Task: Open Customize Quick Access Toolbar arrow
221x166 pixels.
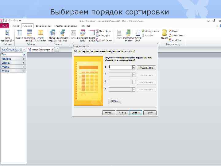Action: point(20,21)
